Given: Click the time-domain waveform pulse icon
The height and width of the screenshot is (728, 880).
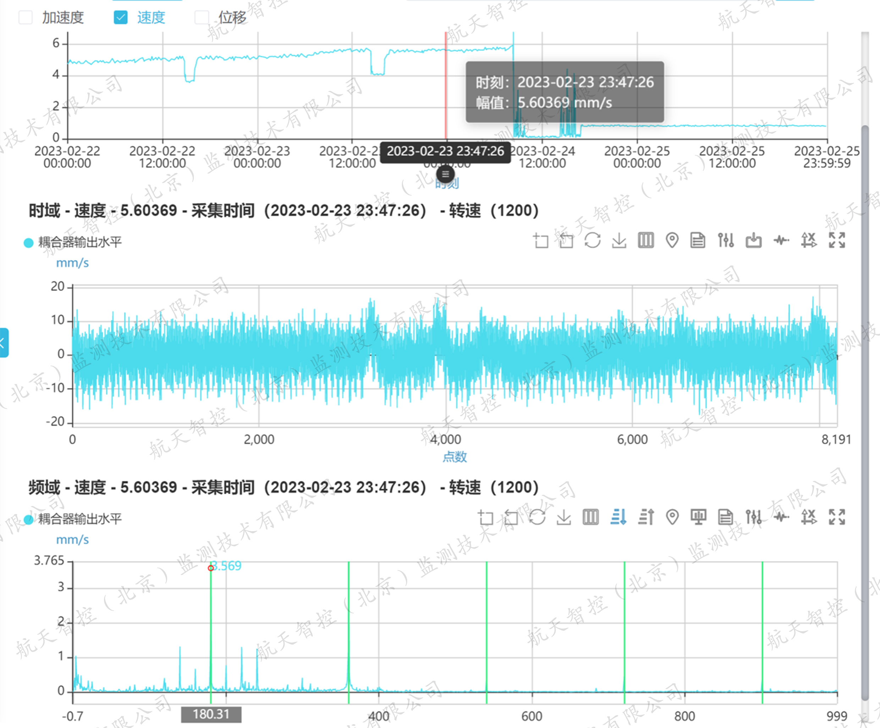Looking at the screenshot, I should tap(781, 241).
